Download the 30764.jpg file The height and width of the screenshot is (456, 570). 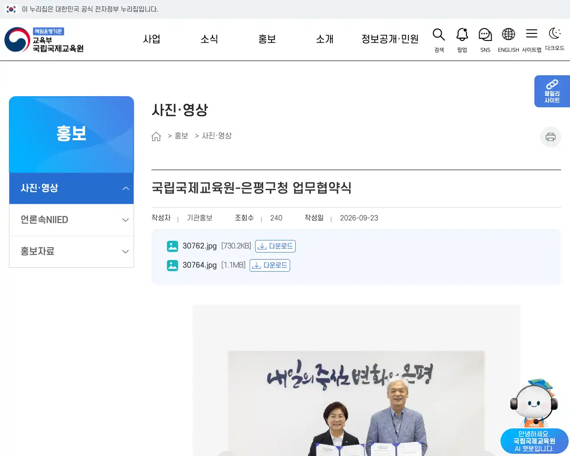[270, 265]
